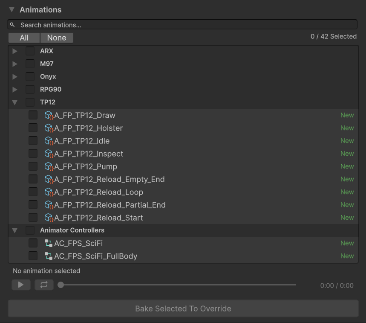Screen dimensions: 366x323
Task: Expand the Onyx group arrow
Action: [15, 77]
